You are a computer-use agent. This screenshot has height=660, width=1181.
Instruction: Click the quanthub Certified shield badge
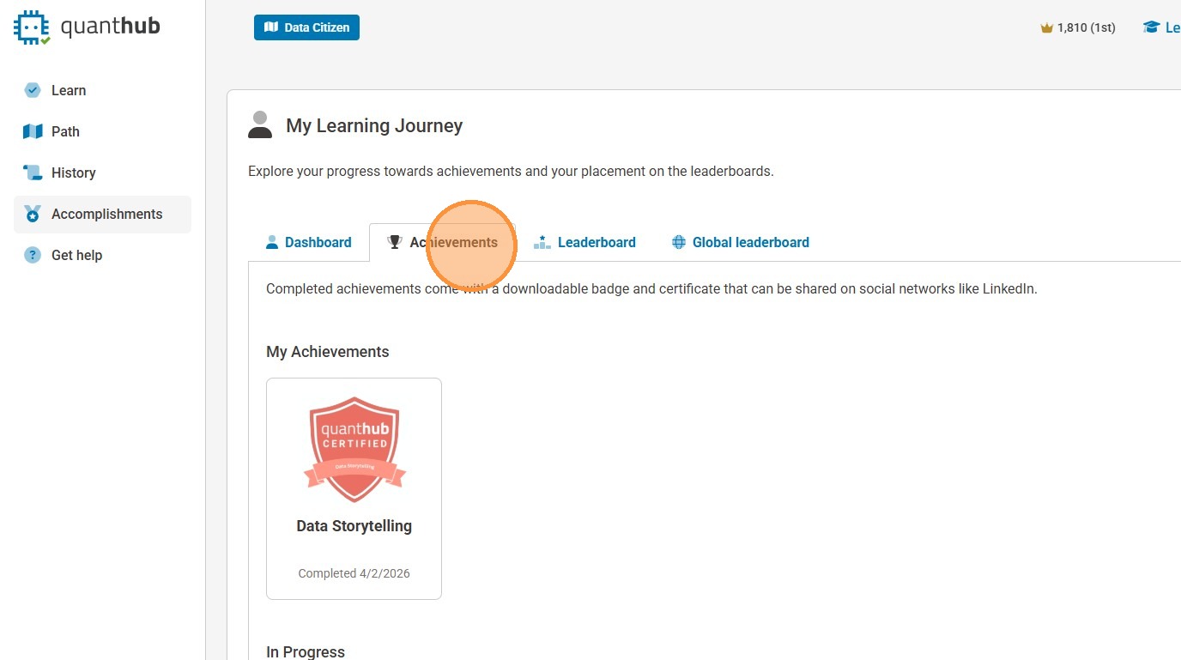(354, 449)
